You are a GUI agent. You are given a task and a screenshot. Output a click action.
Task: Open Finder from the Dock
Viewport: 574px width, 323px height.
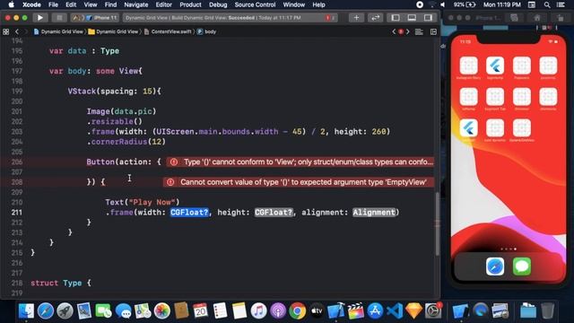tap(26, 311)
